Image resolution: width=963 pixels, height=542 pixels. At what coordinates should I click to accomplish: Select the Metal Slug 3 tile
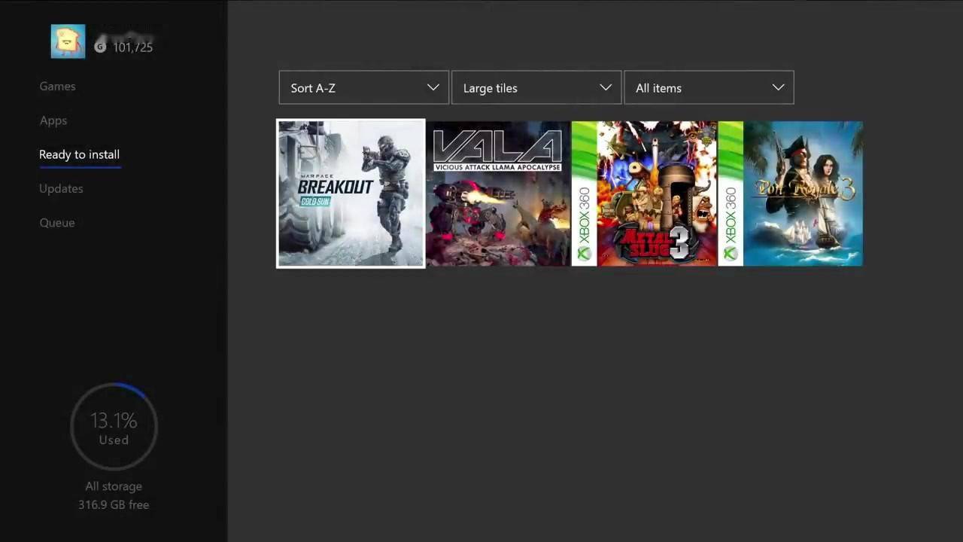coord(644,193)
